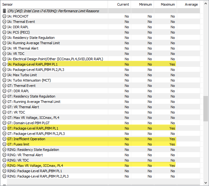This screenshot has width=209, height=186.
Task: Click the vertical scrollbar thumb
Action: pos(206,109)
